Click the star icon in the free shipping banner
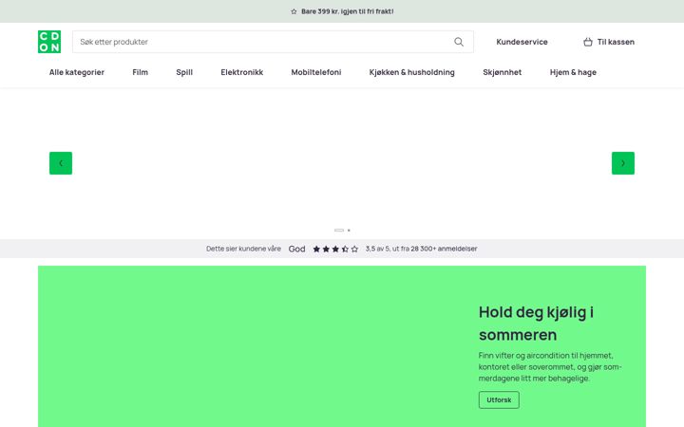 [x=294, y=11]
